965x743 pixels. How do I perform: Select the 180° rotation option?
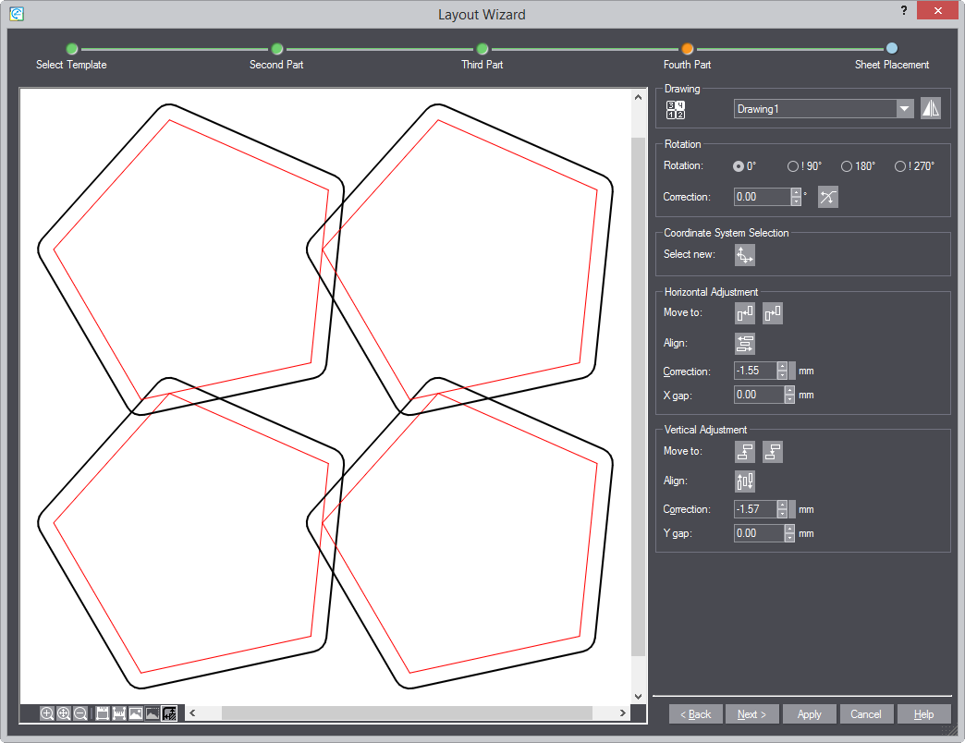(847, 166)
